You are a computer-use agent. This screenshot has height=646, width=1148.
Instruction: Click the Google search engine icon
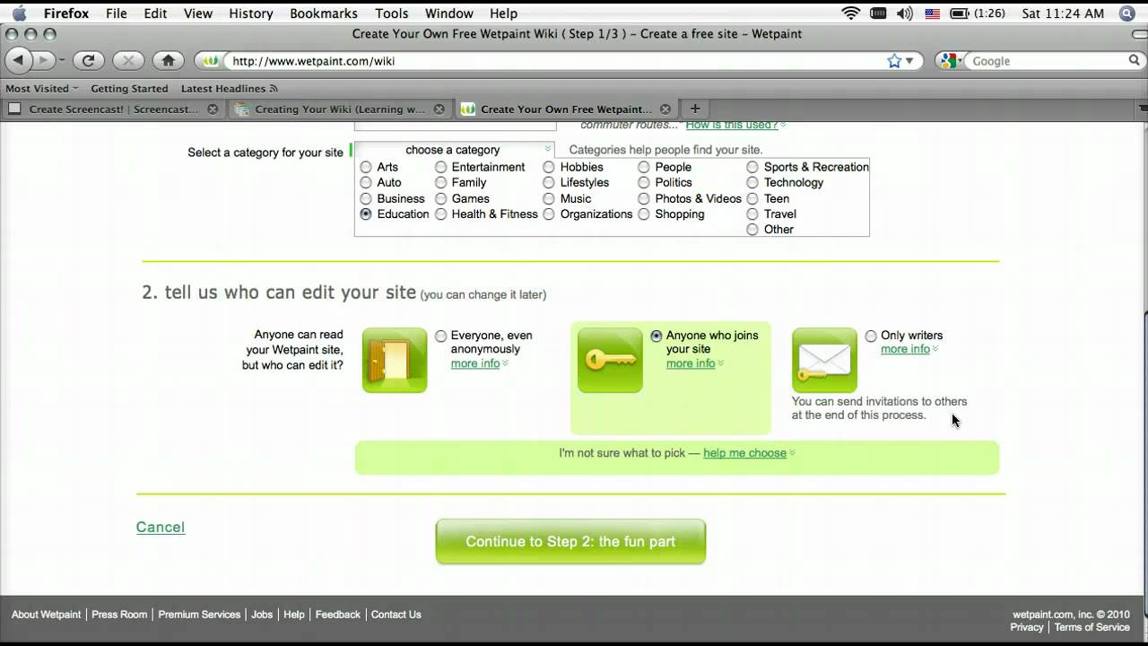(951, 61)
